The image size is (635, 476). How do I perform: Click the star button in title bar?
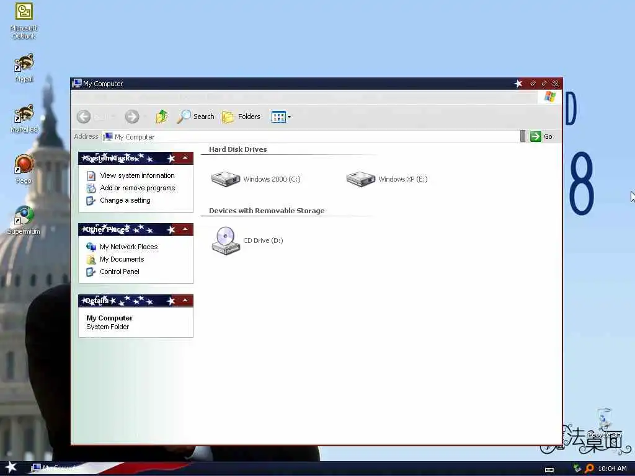point(518,84)
